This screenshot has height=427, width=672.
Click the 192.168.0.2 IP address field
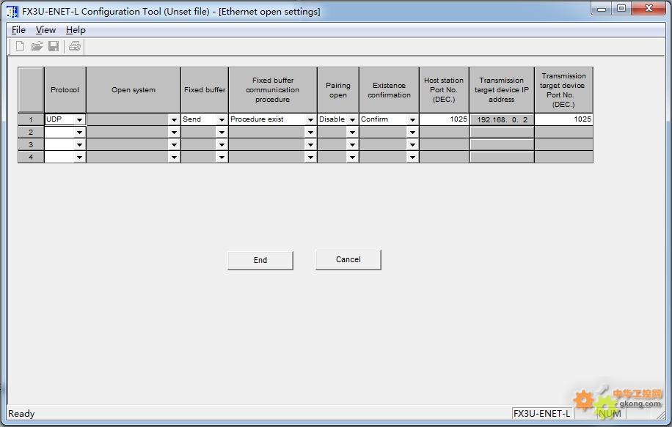tap(502, 120)
